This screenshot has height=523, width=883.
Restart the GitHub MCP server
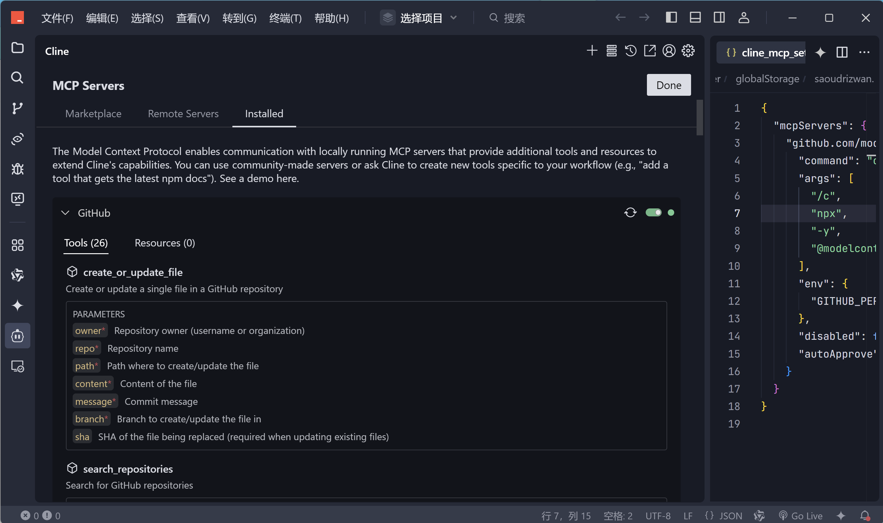pos(630,212)
